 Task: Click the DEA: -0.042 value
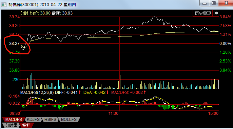(94, 93)
